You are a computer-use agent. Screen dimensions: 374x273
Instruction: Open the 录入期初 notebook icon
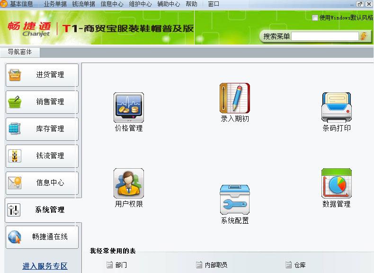click(235, 98)
